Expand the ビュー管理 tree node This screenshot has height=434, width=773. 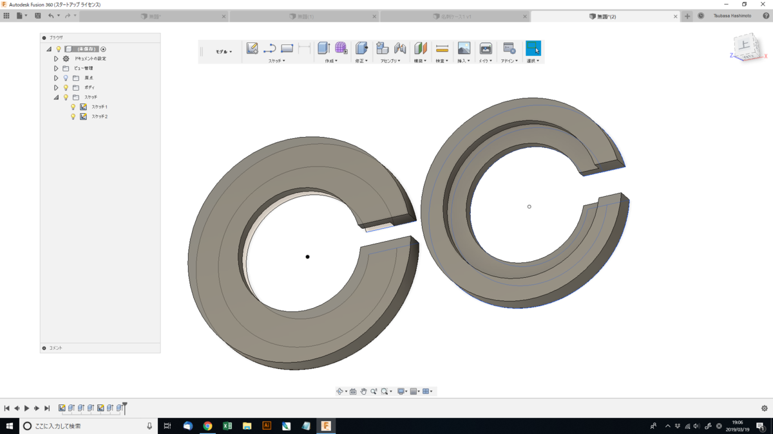coord(56,68)
